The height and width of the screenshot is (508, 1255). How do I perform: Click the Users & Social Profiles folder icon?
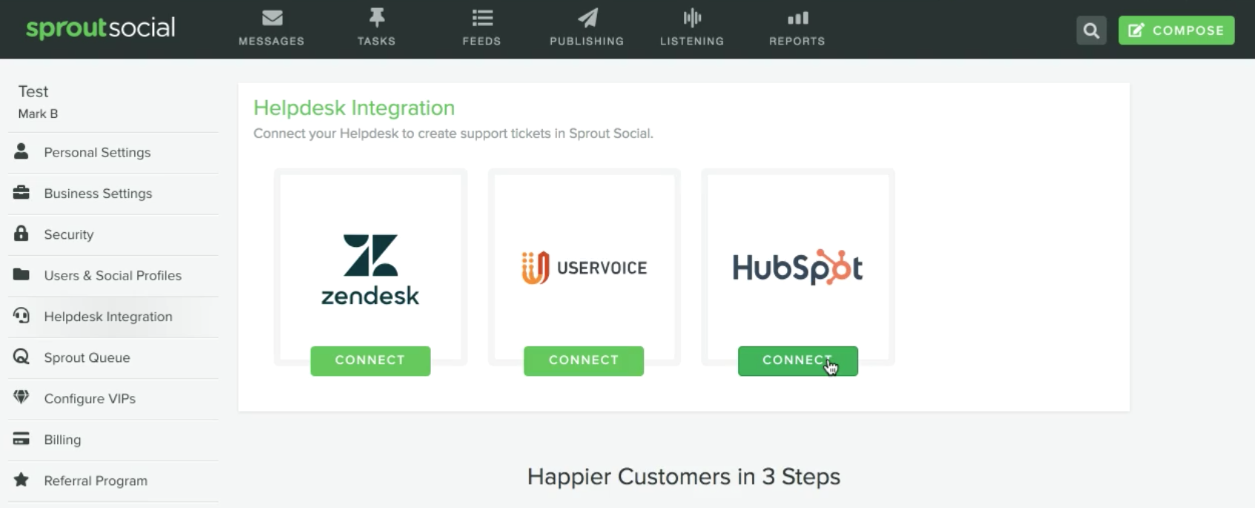click(22, 274)
